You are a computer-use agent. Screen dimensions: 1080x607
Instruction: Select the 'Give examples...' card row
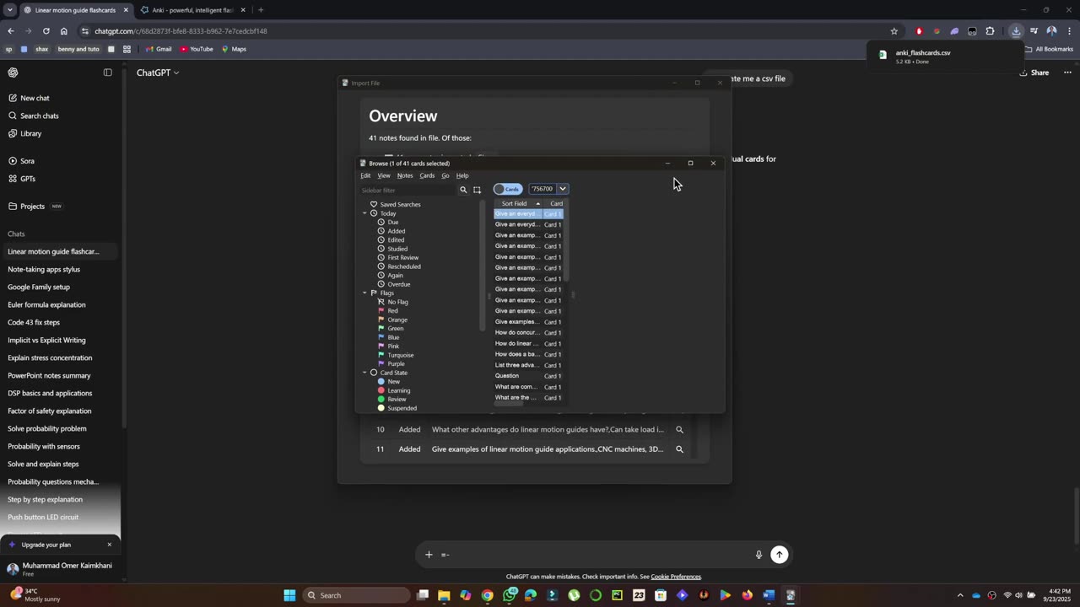[528, 322]
